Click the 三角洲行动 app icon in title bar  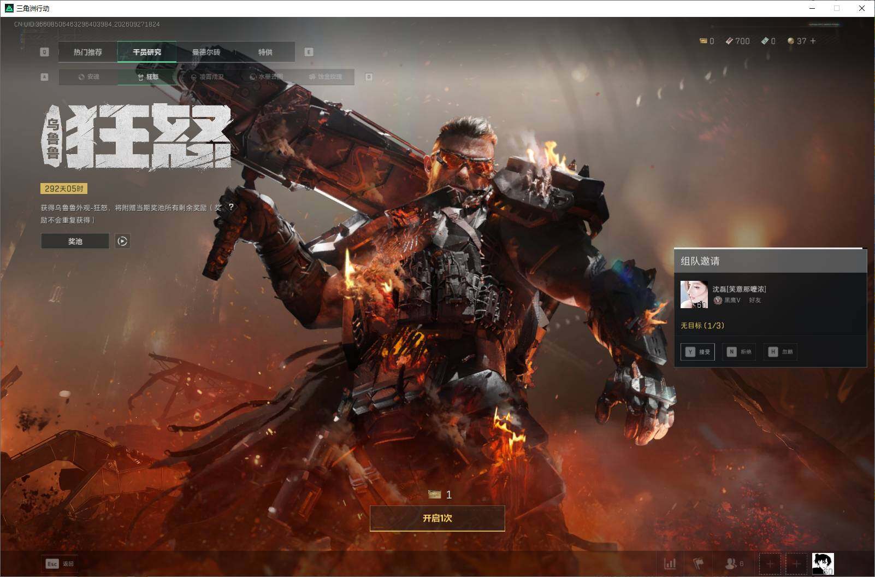coord(9,8)
